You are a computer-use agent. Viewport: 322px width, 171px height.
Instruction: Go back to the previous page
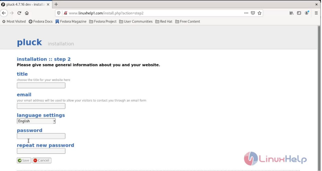[x=4, y=13]
